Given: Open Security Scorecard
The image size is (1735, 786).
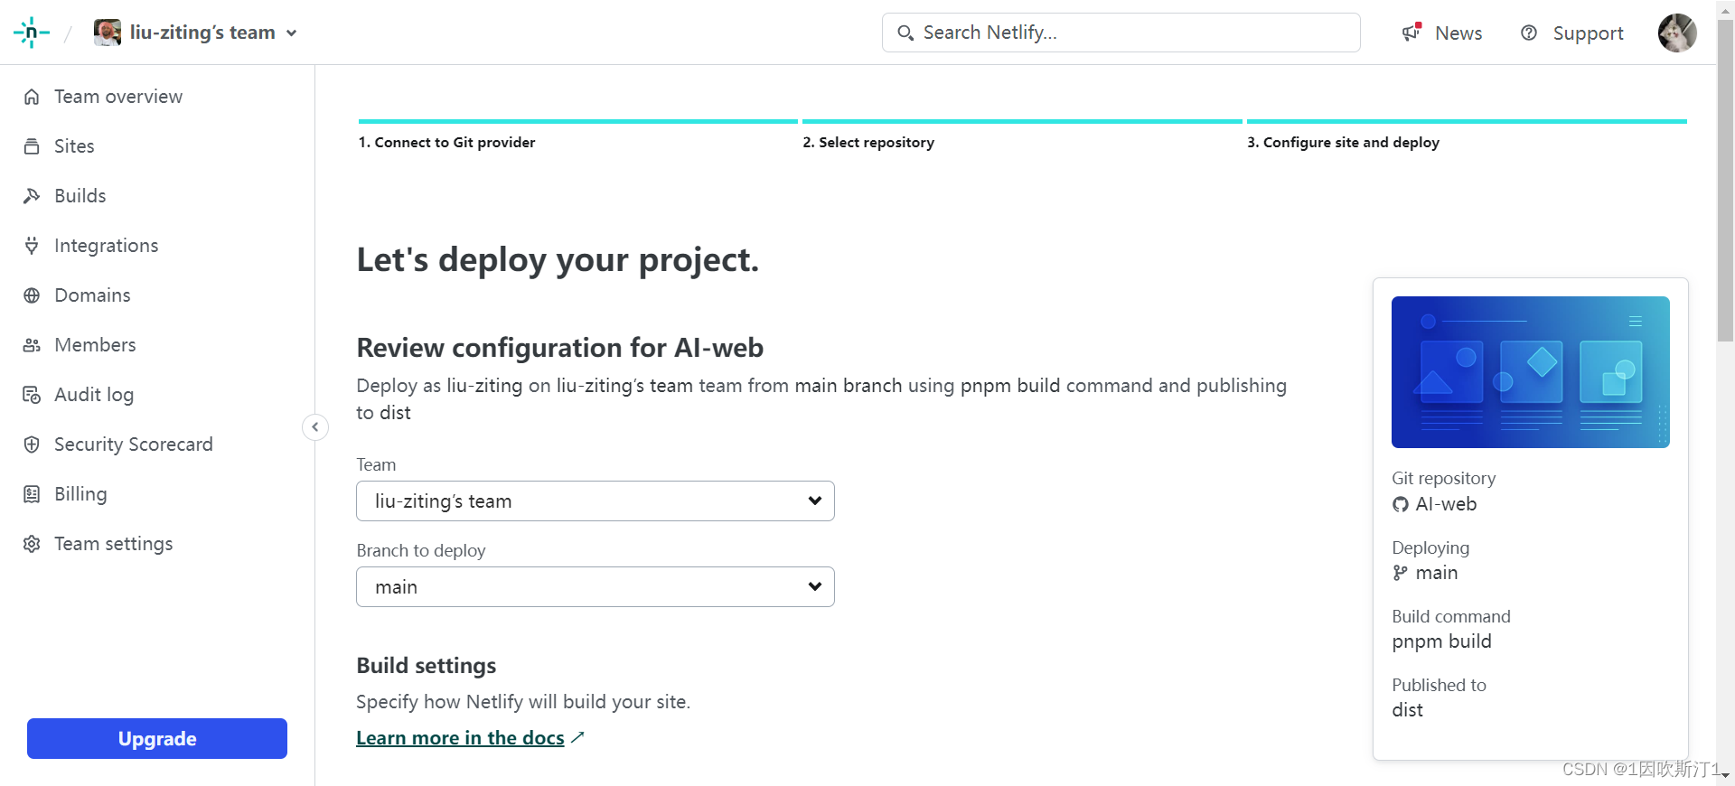Looking at the screenshot, I should coord(134,444).
